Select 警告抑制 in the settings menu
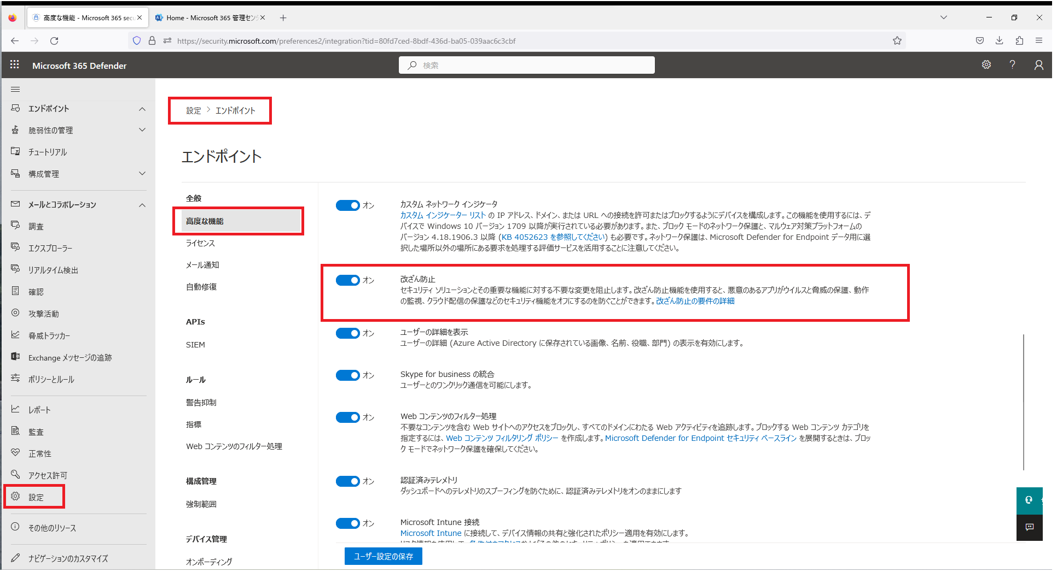 coord(202,404)
